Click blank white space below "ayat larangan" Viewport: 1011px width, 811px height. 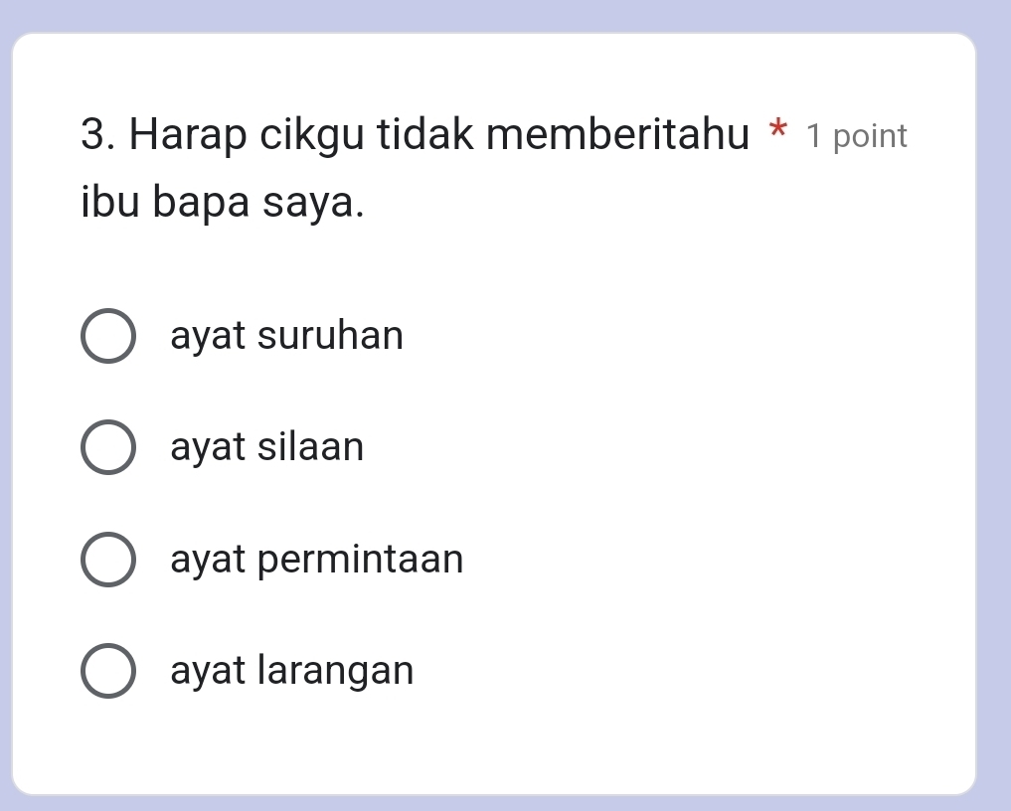[497, 745]
